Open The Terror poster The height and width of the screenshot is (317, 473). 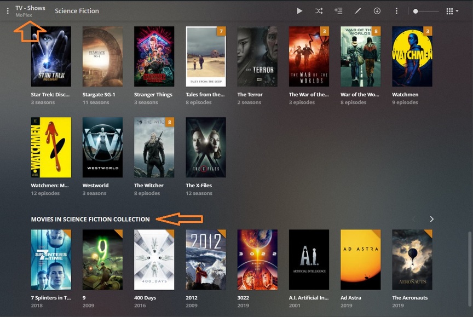pos(257,56)
